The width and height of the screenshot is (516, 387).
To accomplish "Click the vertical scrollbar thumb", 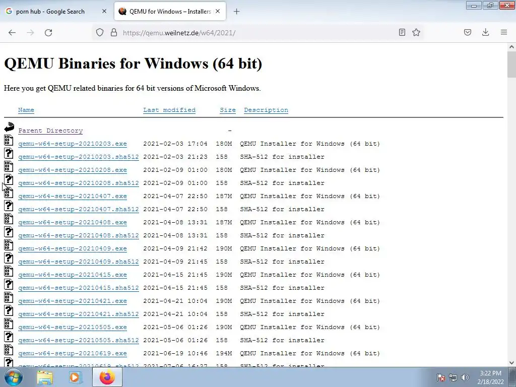I will [511, 64].
